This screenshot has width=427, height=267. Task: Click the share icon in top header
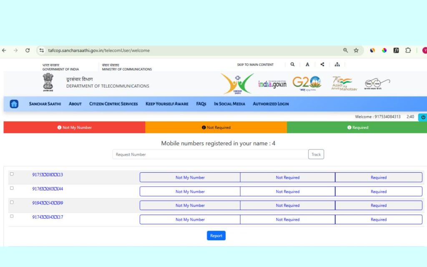tap(322, 65)
